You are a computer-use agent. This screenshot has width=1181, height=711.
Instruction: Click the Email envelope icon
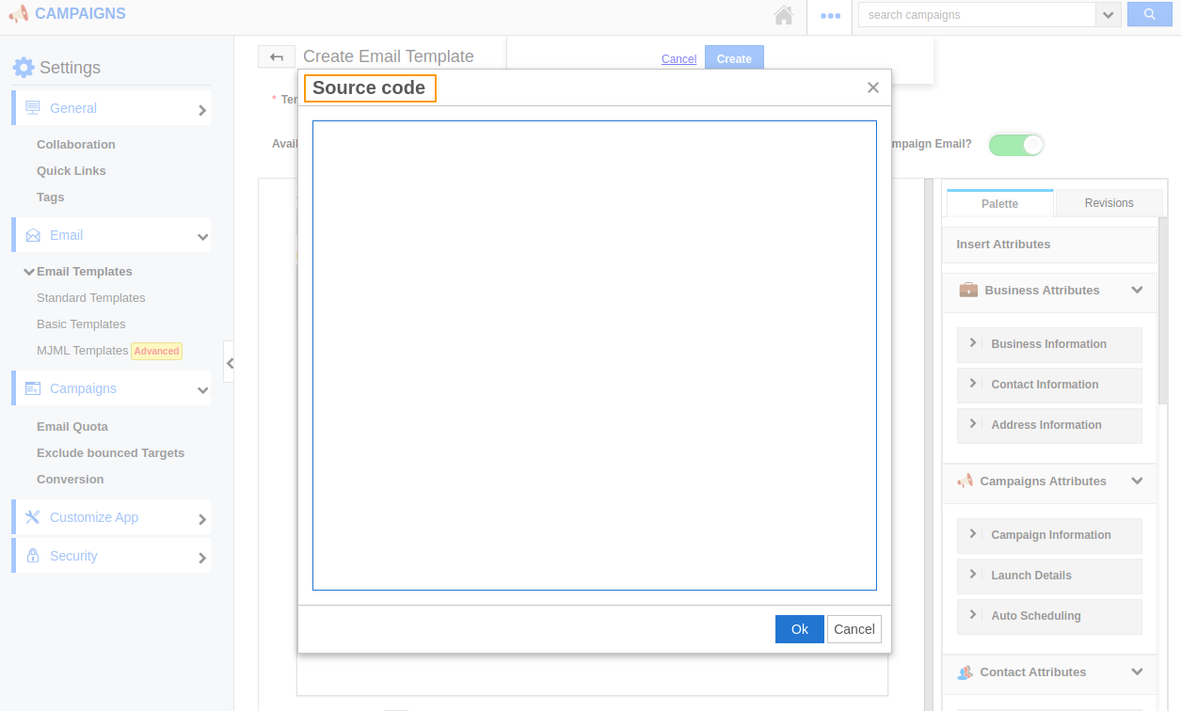[x=33, y=235]
